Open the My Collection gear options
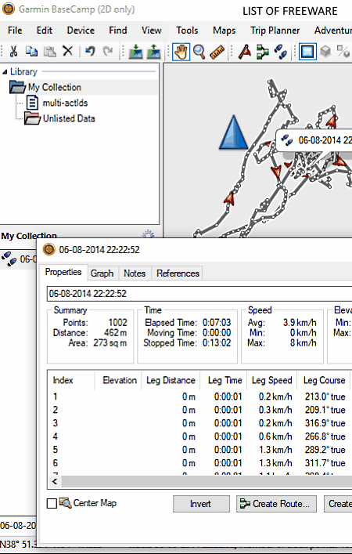The height and width of the screenshot is (554, 352). [148, 235]
